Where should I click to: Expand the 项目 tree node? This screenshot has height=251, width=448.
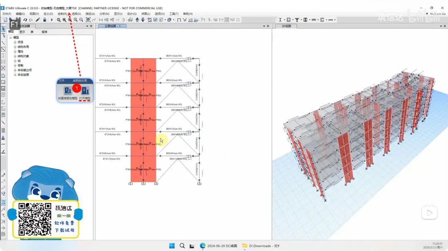15,42
